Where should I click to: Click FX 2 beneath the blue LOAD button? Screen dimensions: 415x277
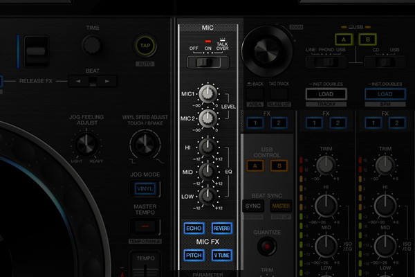pos(397,123)
